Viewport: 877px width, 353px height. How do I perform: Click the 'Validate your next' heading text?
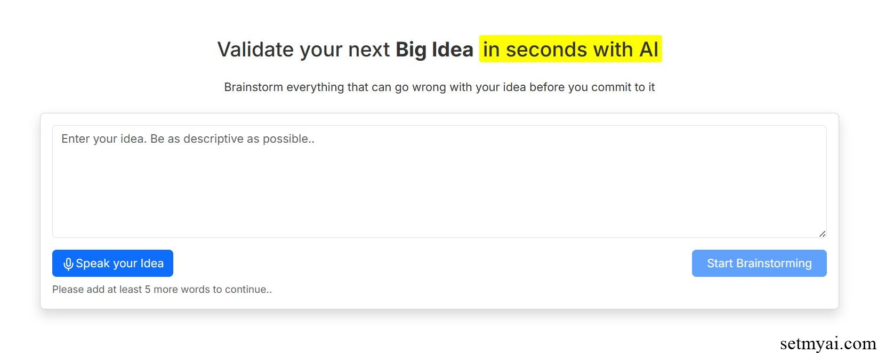[x=304, y=50]
